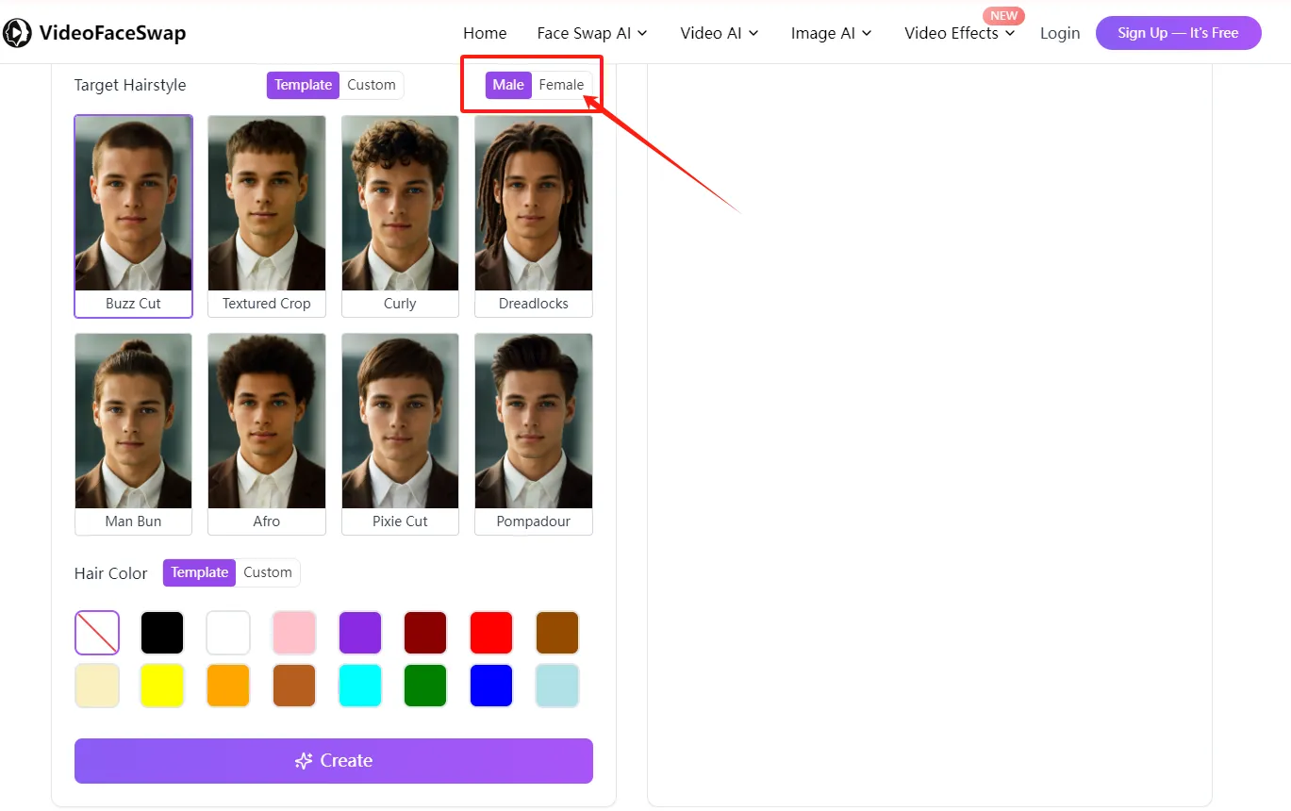Pick the copper brown swatch in second row
The image size is (1291, 811).
pos(294,686)
